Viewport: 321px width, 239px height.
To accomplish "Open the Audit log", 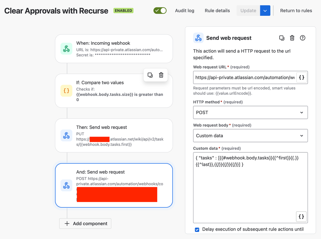I will pyautogui.click(x=185, y=11).
